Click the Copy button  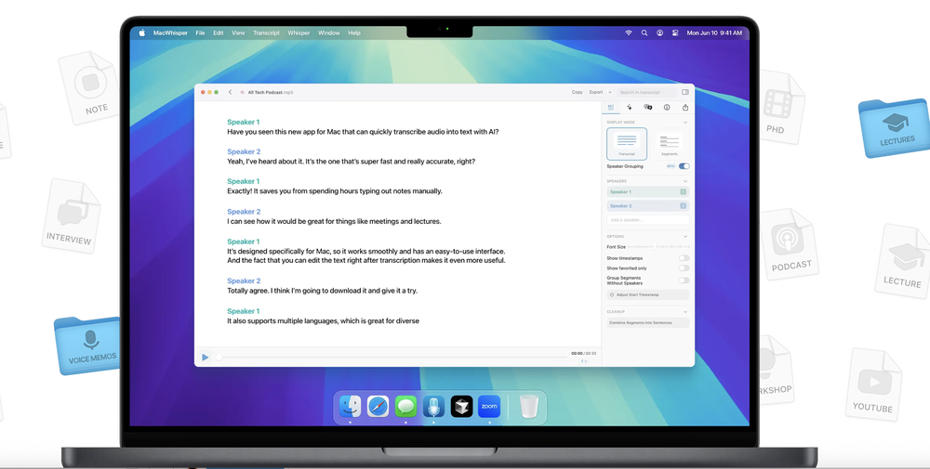(x=578, y=92)
